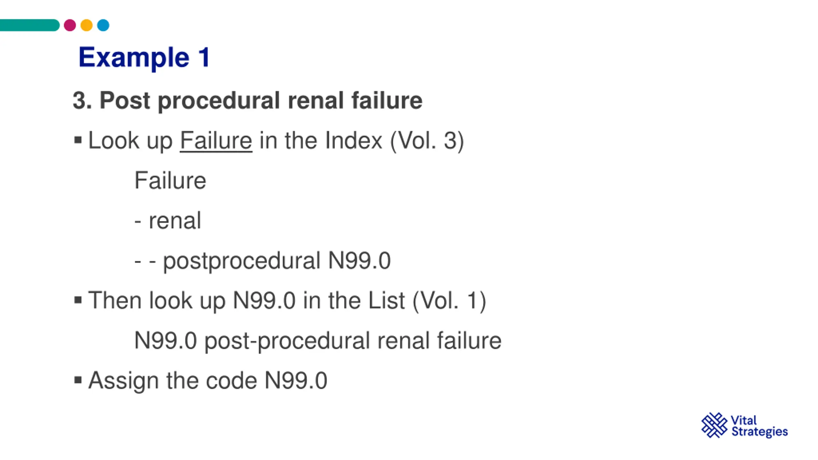Click the '3. Post procedural renal failure' heading
Viewport: 818px width, 460px height.
pyautogui.click(x=248, y=101)
